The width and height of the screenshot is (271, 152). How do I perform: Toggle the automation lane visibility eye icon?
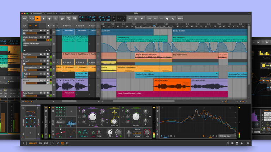[x=24, y=51]
